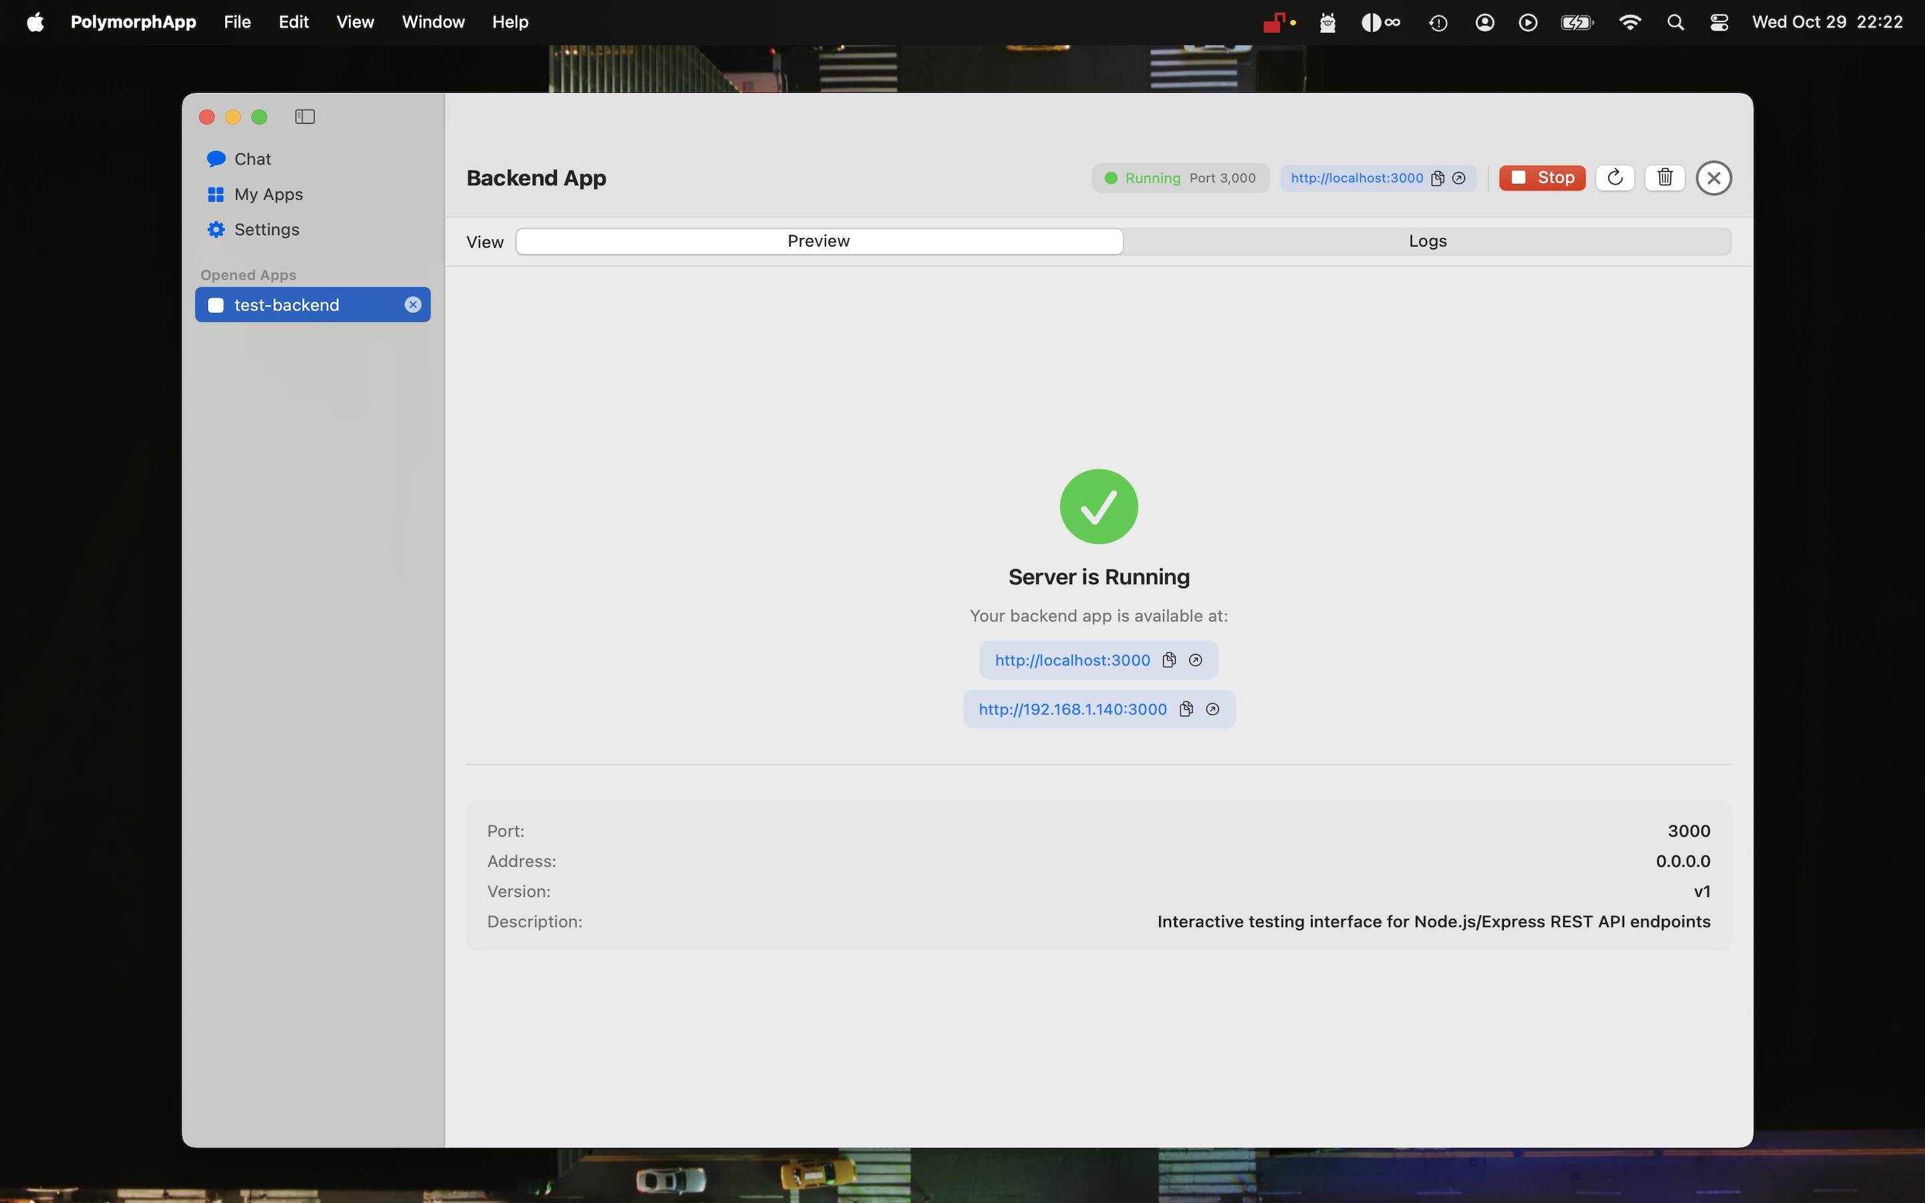The image size is (1925, 1203).
Task: Open localhost:3000 via the toolbar external-link icon
Action: coord(1459,177)
